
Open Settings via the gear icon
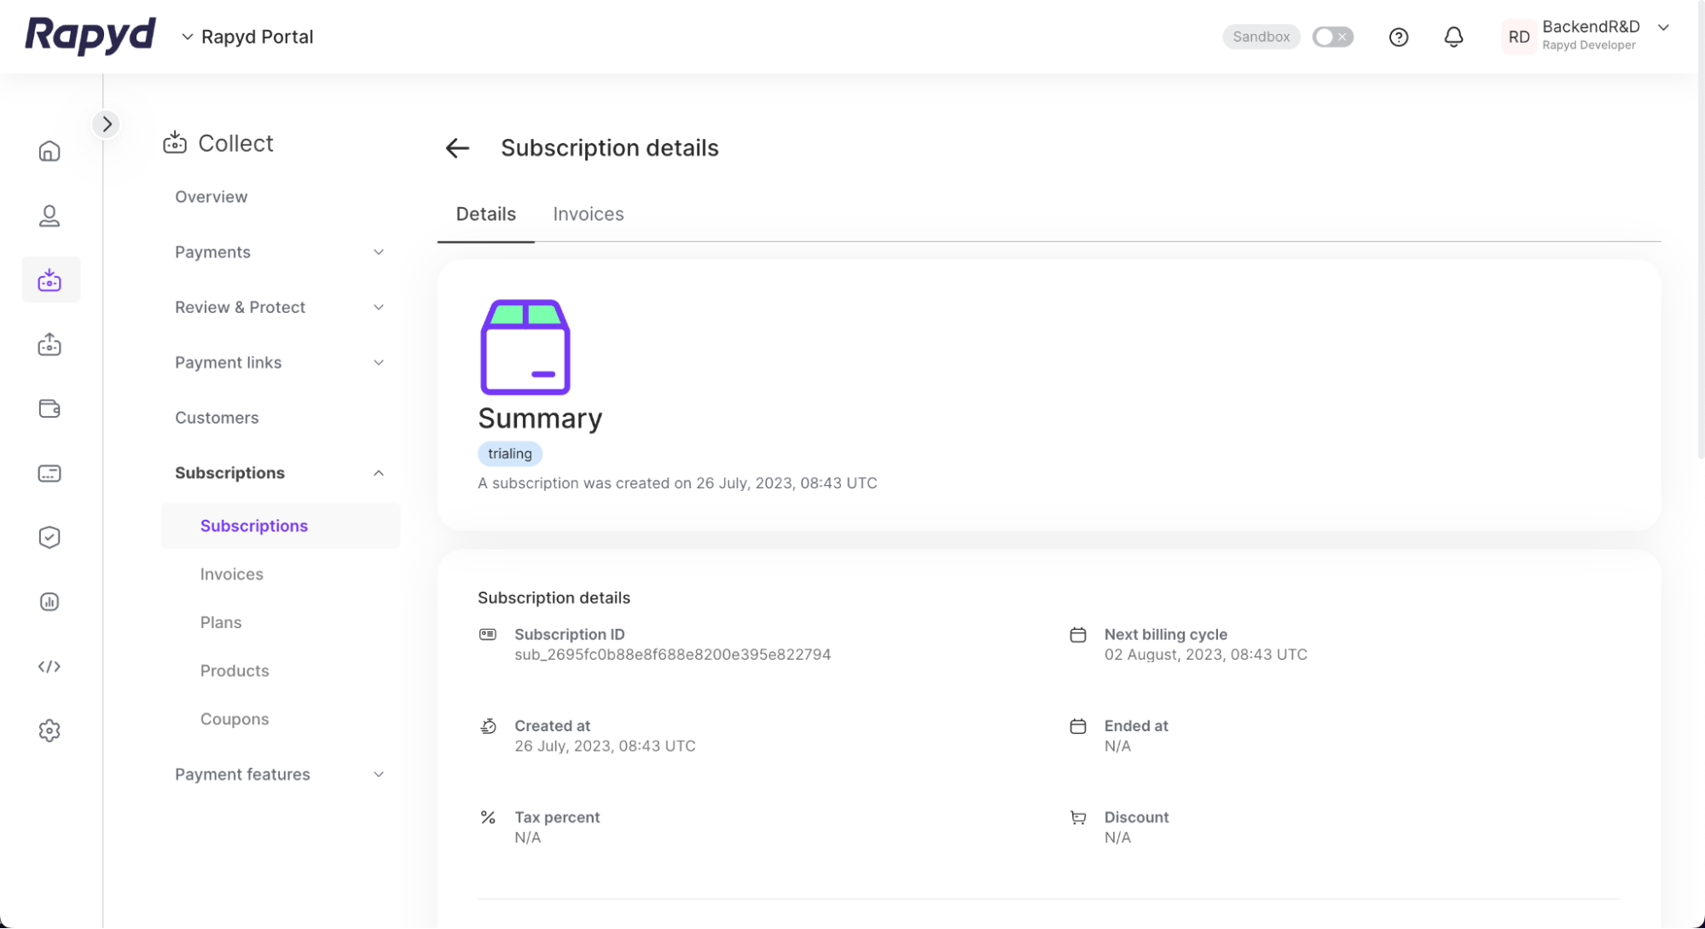click(x=49, y=730)
